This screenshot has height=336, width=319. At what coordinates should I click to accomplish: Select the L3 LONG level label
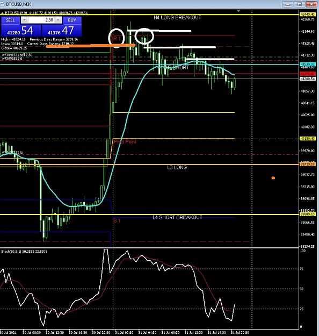click(177, 167)
